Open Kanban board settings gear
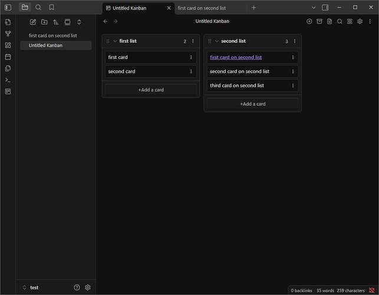379x295 pixels. [360, 22]
